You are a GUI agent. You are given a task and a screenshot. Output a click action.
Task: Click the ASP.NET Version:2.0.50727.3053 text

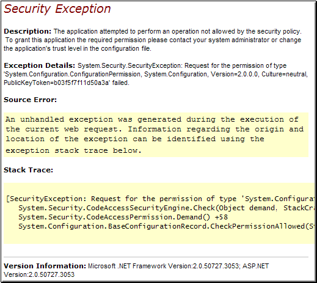pos(136,270)
